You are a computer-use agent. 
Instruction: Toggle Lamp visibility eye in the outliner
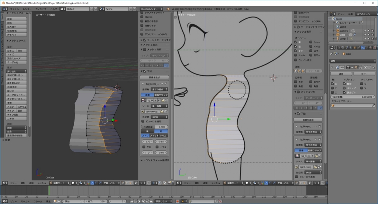coord(364,38)
